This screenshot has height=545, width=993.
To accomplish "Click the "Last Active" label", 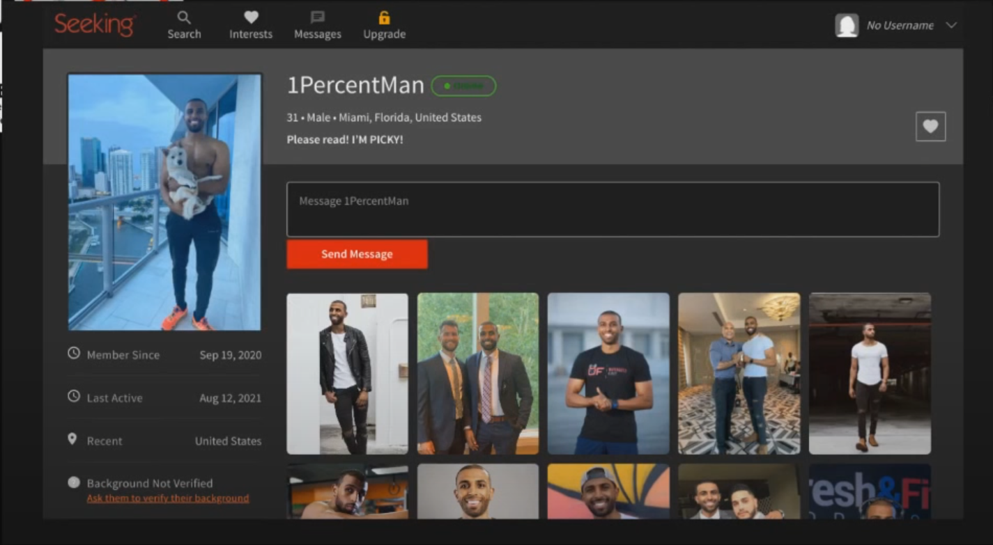I will (114, 398).
